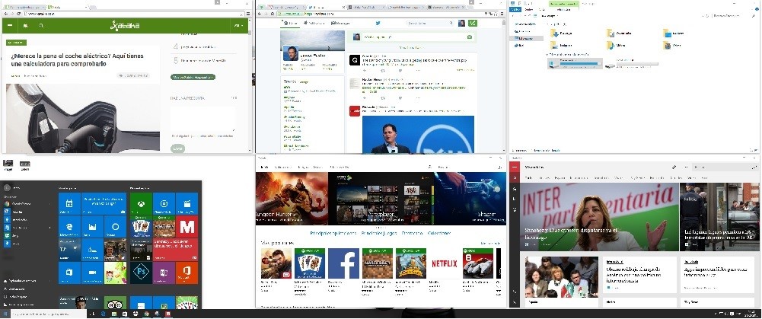Viewport: 762px width, 319px height.
Task: Click blue File tab in File Explorer ribbon
Action: [515, 9]
